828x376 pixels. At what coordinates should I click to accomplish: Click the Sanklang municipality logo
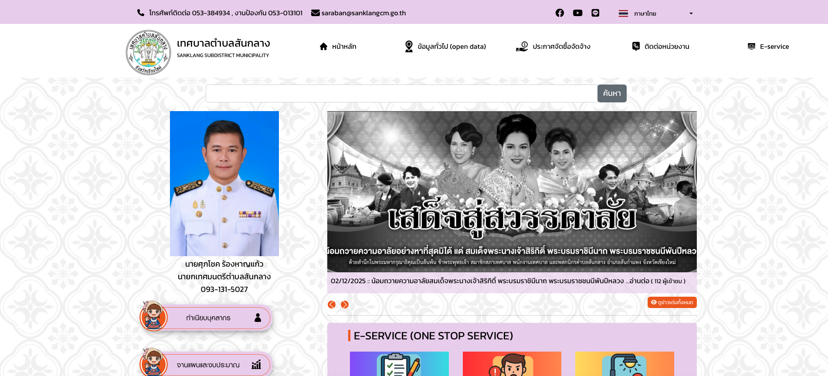[148, 52]
